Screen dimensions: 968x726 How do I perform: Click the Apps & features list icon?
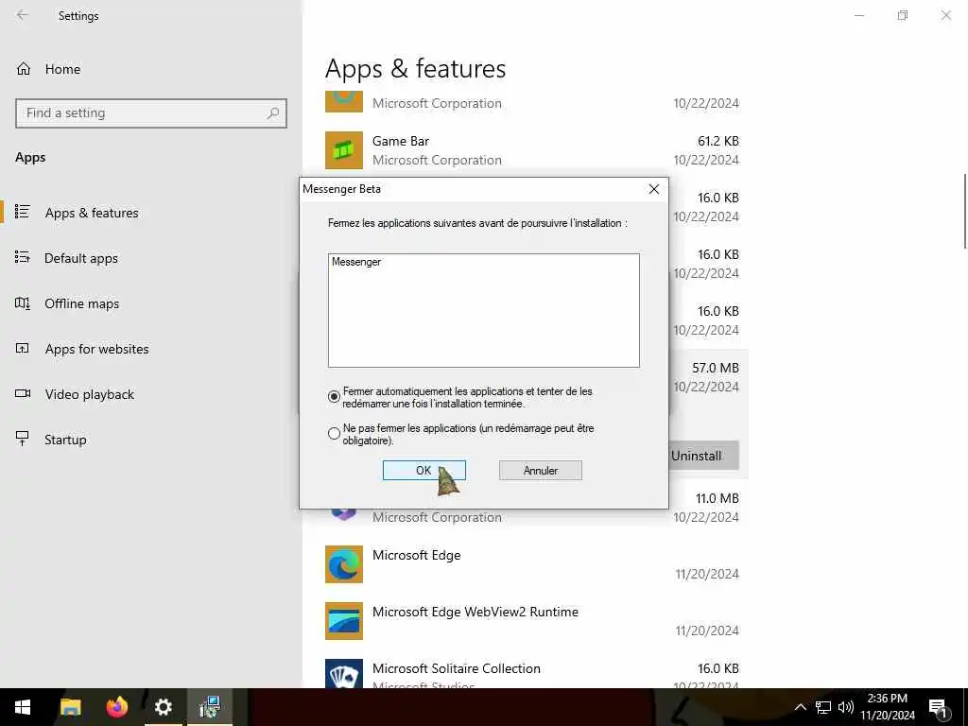tap(23, 212)
